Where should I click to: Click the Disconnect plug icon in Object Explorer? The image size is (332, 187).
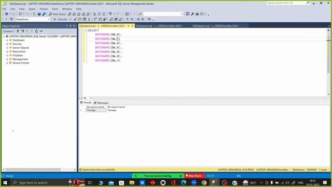[22, 31]
